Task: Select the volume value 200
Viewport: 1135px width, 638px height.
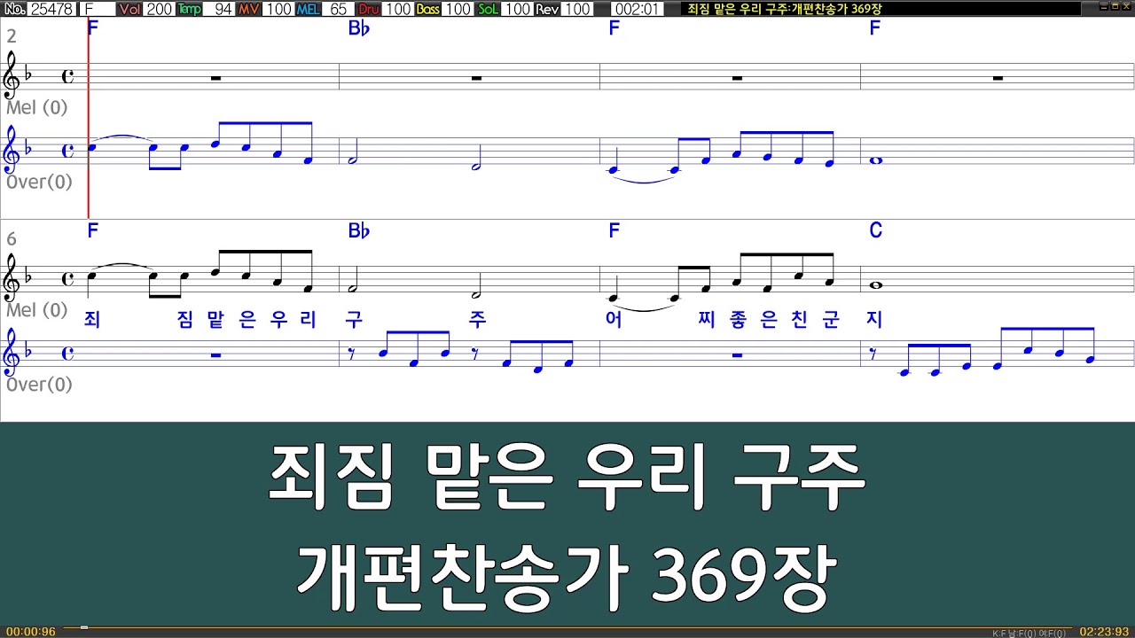Action: tap(159, 9)
